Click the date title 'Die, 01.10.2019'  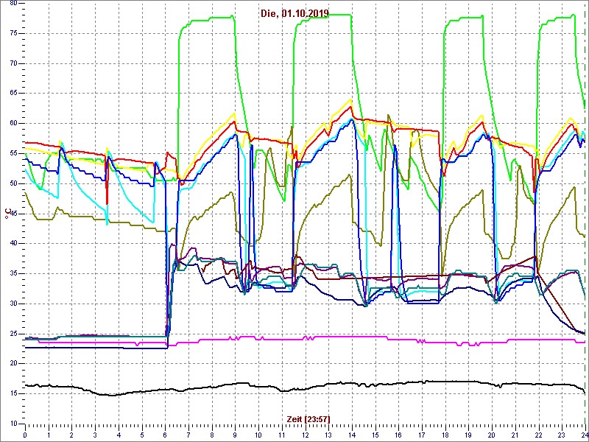coord(295,14)
